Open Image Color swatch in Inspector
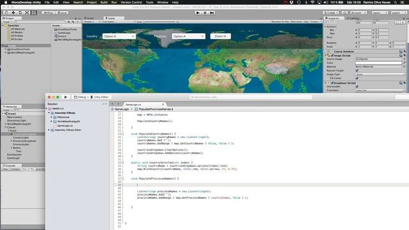Image resolution: width=409 pixels, height=230 pixels. (378, 63)
